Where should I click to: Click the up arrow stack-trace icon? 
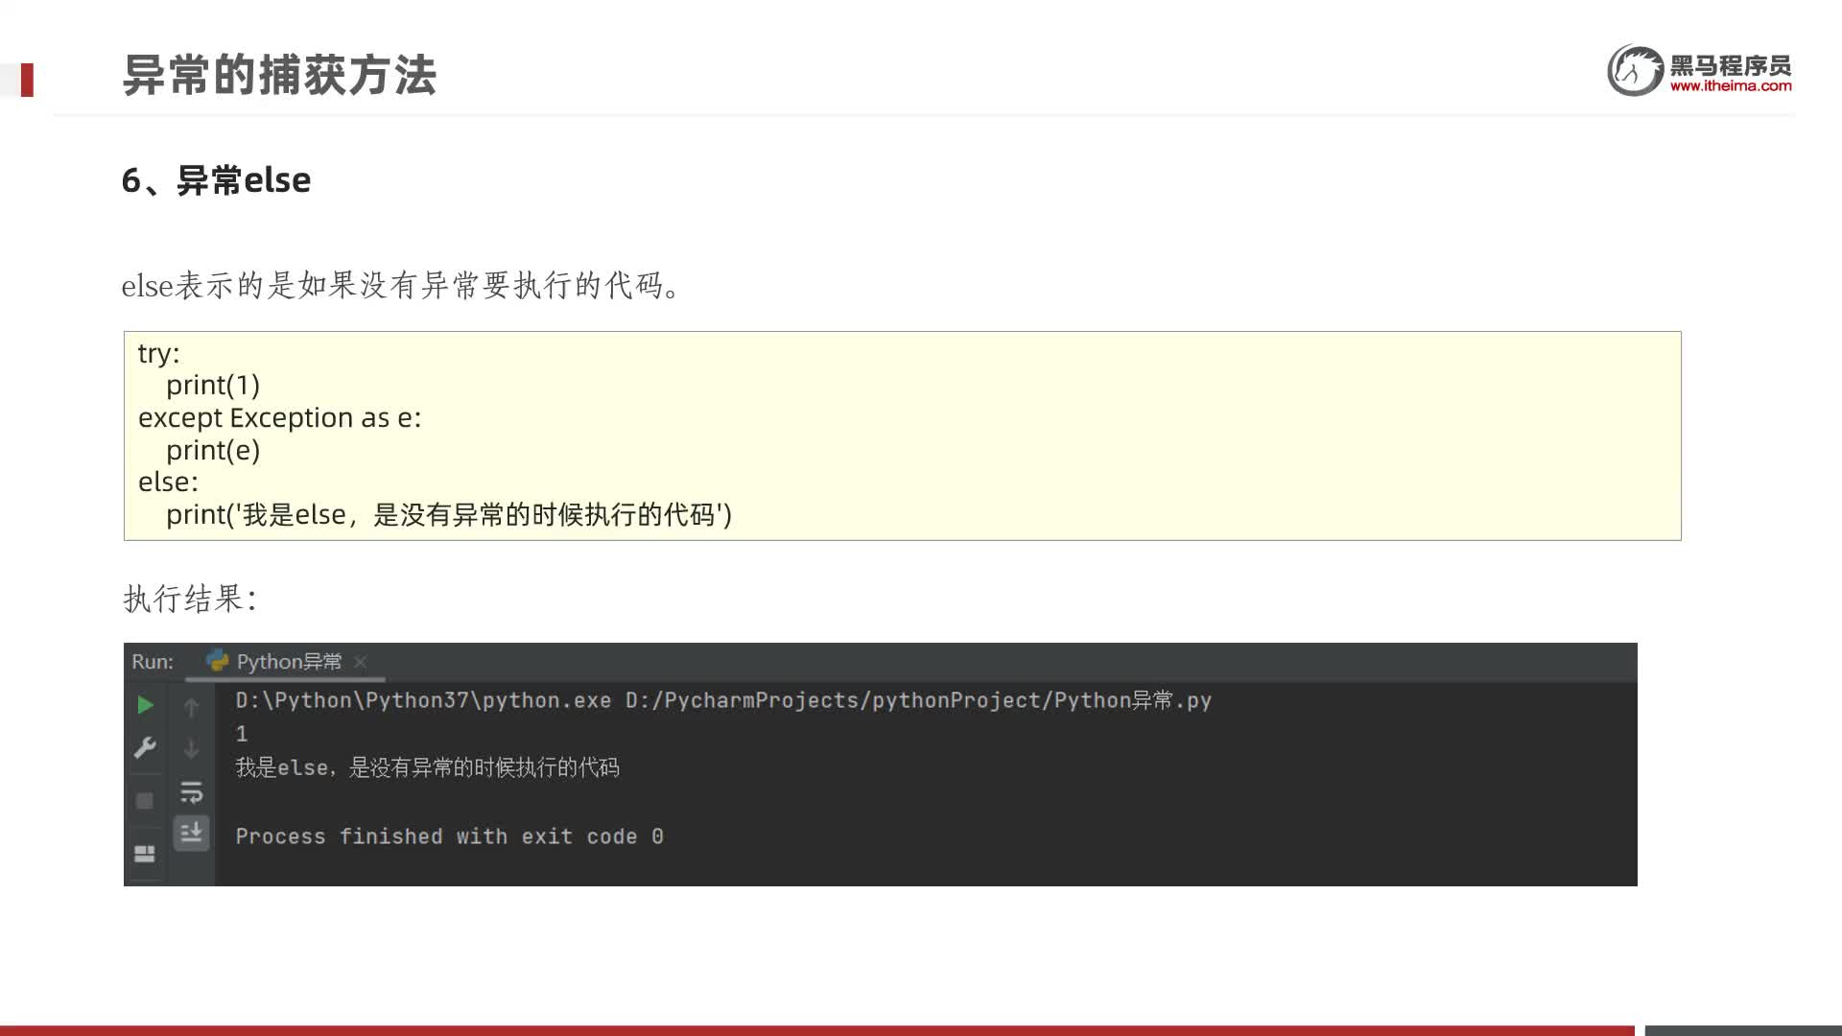click(191, 708)
